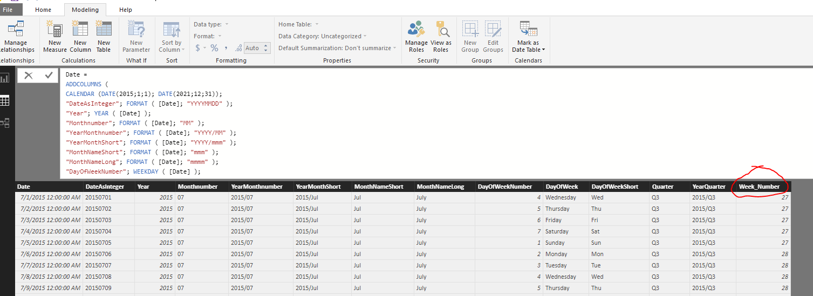
Task: Select the DayOfWeekShort column header
Action: [x=619, y=187]
